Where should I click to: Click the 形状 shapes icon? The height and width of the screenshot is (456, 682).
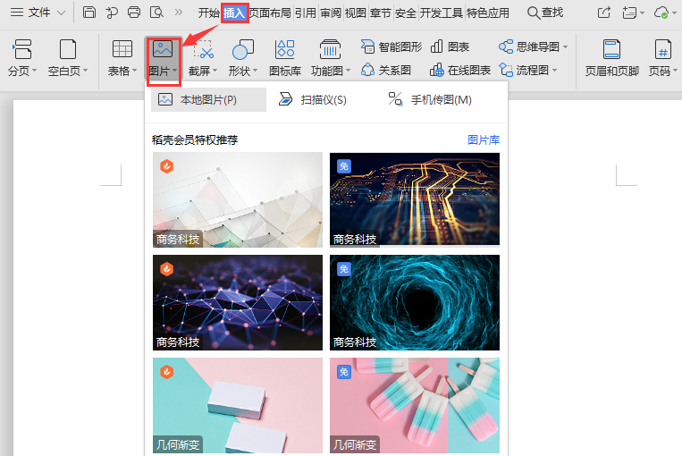click(x=243, y=49)
